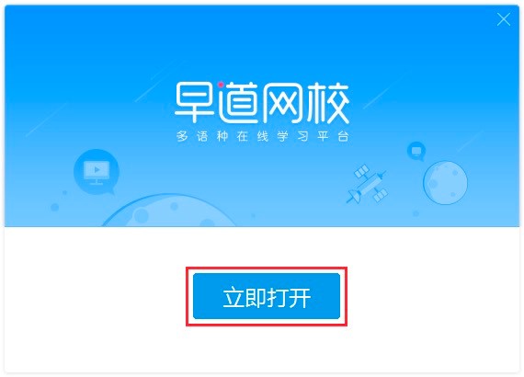The height and width of the screenshot is (377, 524).
Task: Click the 立即打开 button
Action: coord(267,296)
